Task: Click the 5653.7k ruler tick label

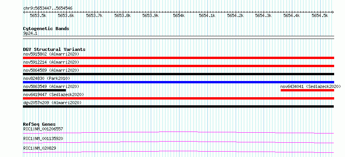Action: (95, 15)
